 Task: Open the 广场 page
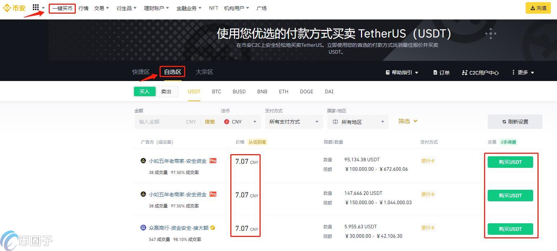(x=261, y=8)
